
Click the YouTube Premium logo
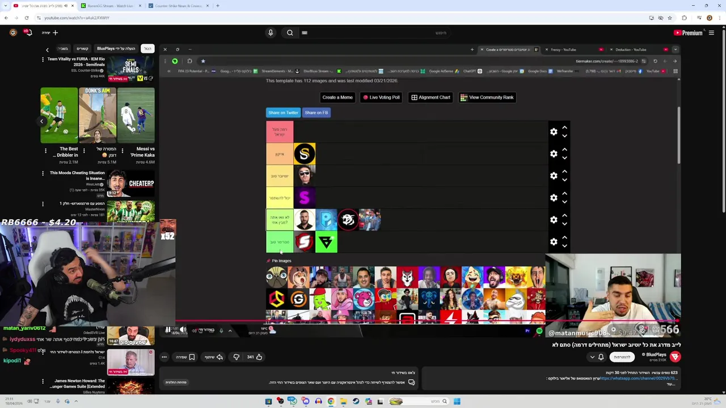point(688,33)
